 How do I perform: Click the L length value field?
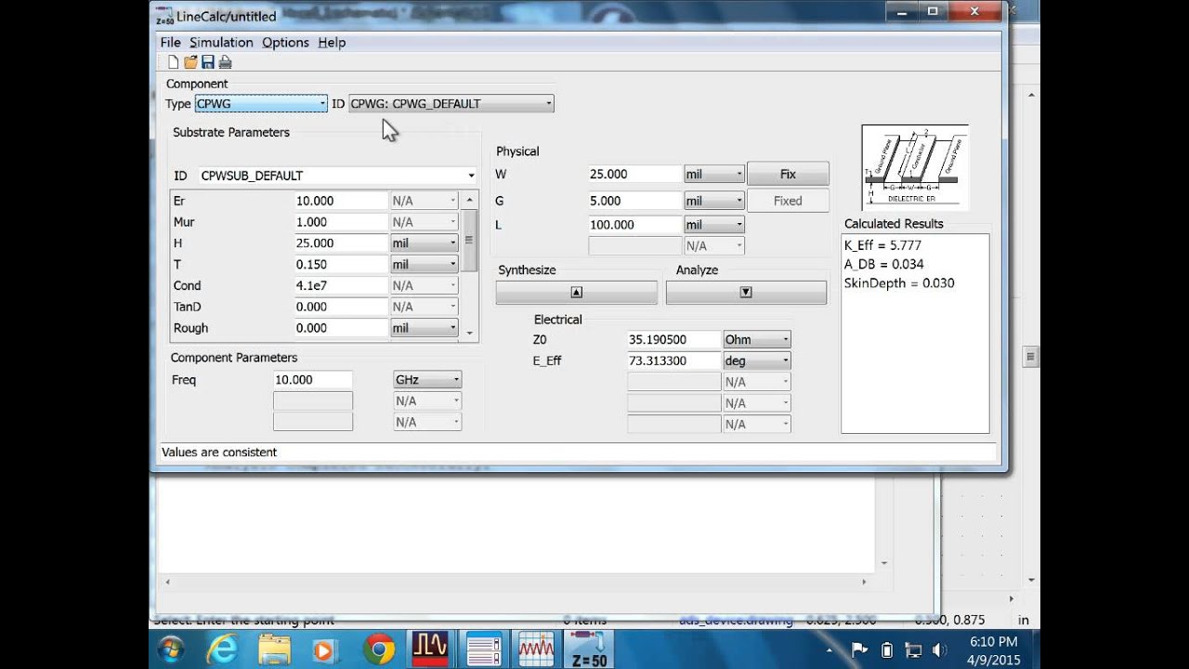point(635,224)
